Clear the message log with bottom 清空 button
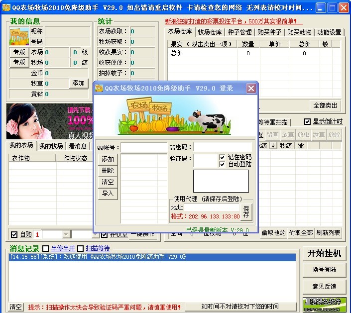The height and width of the screenshot is (313, 351). 15,307
